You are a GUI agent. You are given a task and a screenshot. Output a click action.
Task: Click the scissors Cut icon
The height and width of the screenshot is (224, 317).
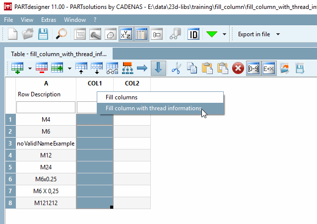tap(176, 68)
